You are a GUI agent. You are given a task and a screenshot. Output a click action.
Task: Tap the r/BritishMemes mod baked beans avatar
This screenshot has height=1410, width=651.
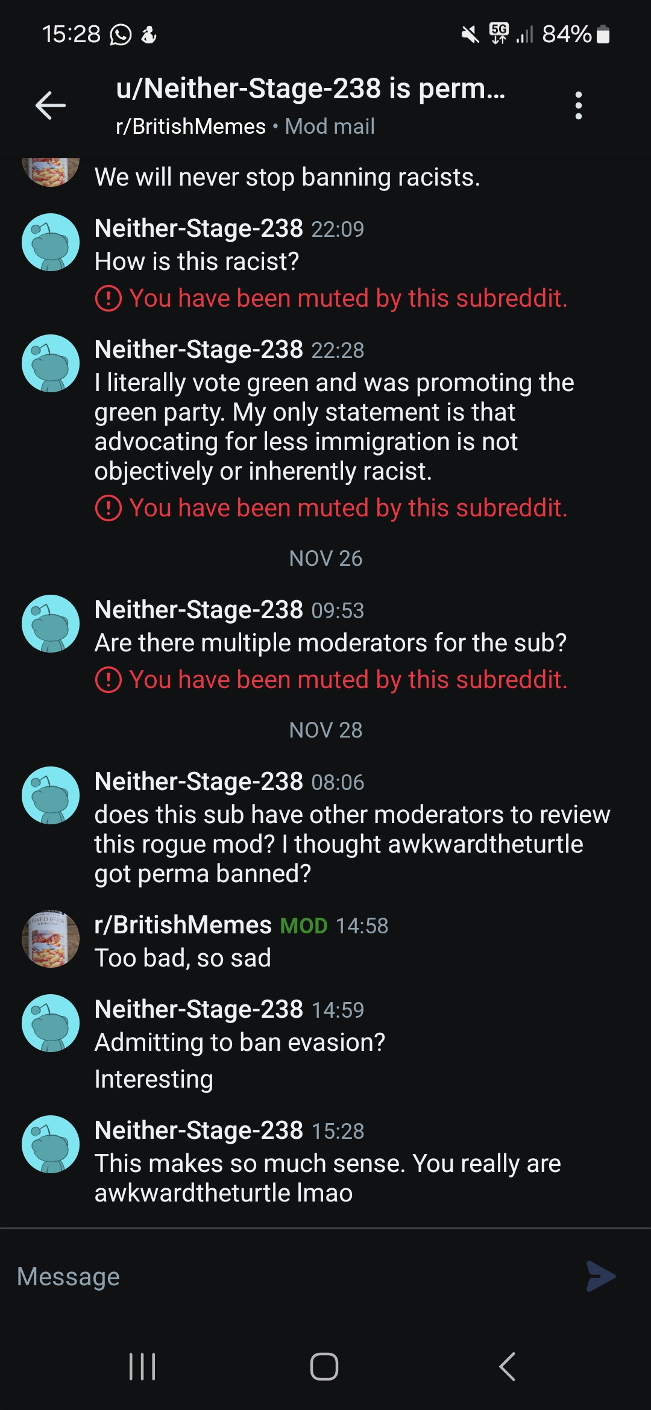(x=51, y=939)
